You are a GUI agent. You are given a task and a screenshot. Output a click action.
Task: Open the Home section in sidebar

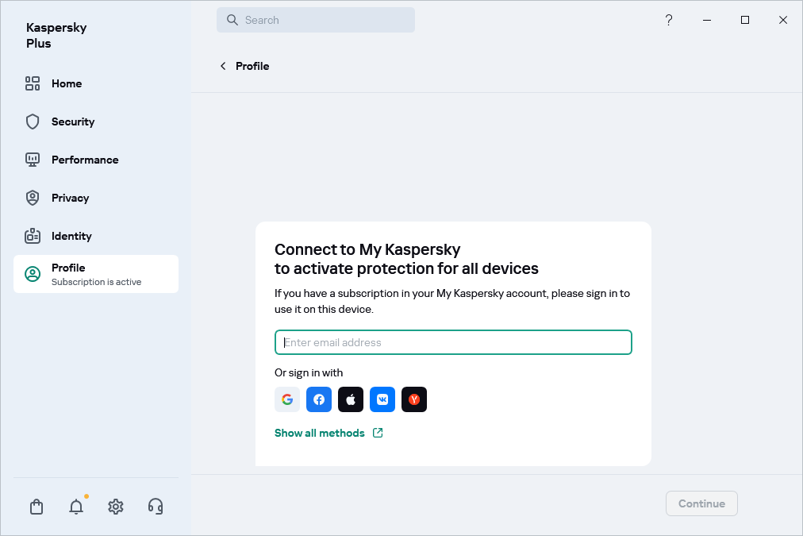click(67, 83)
